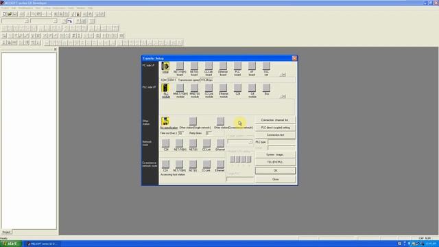The height and width of the screenshot is (247, 439).
Task: Click the Time out (Sec.) field
Action: point(181,133)
